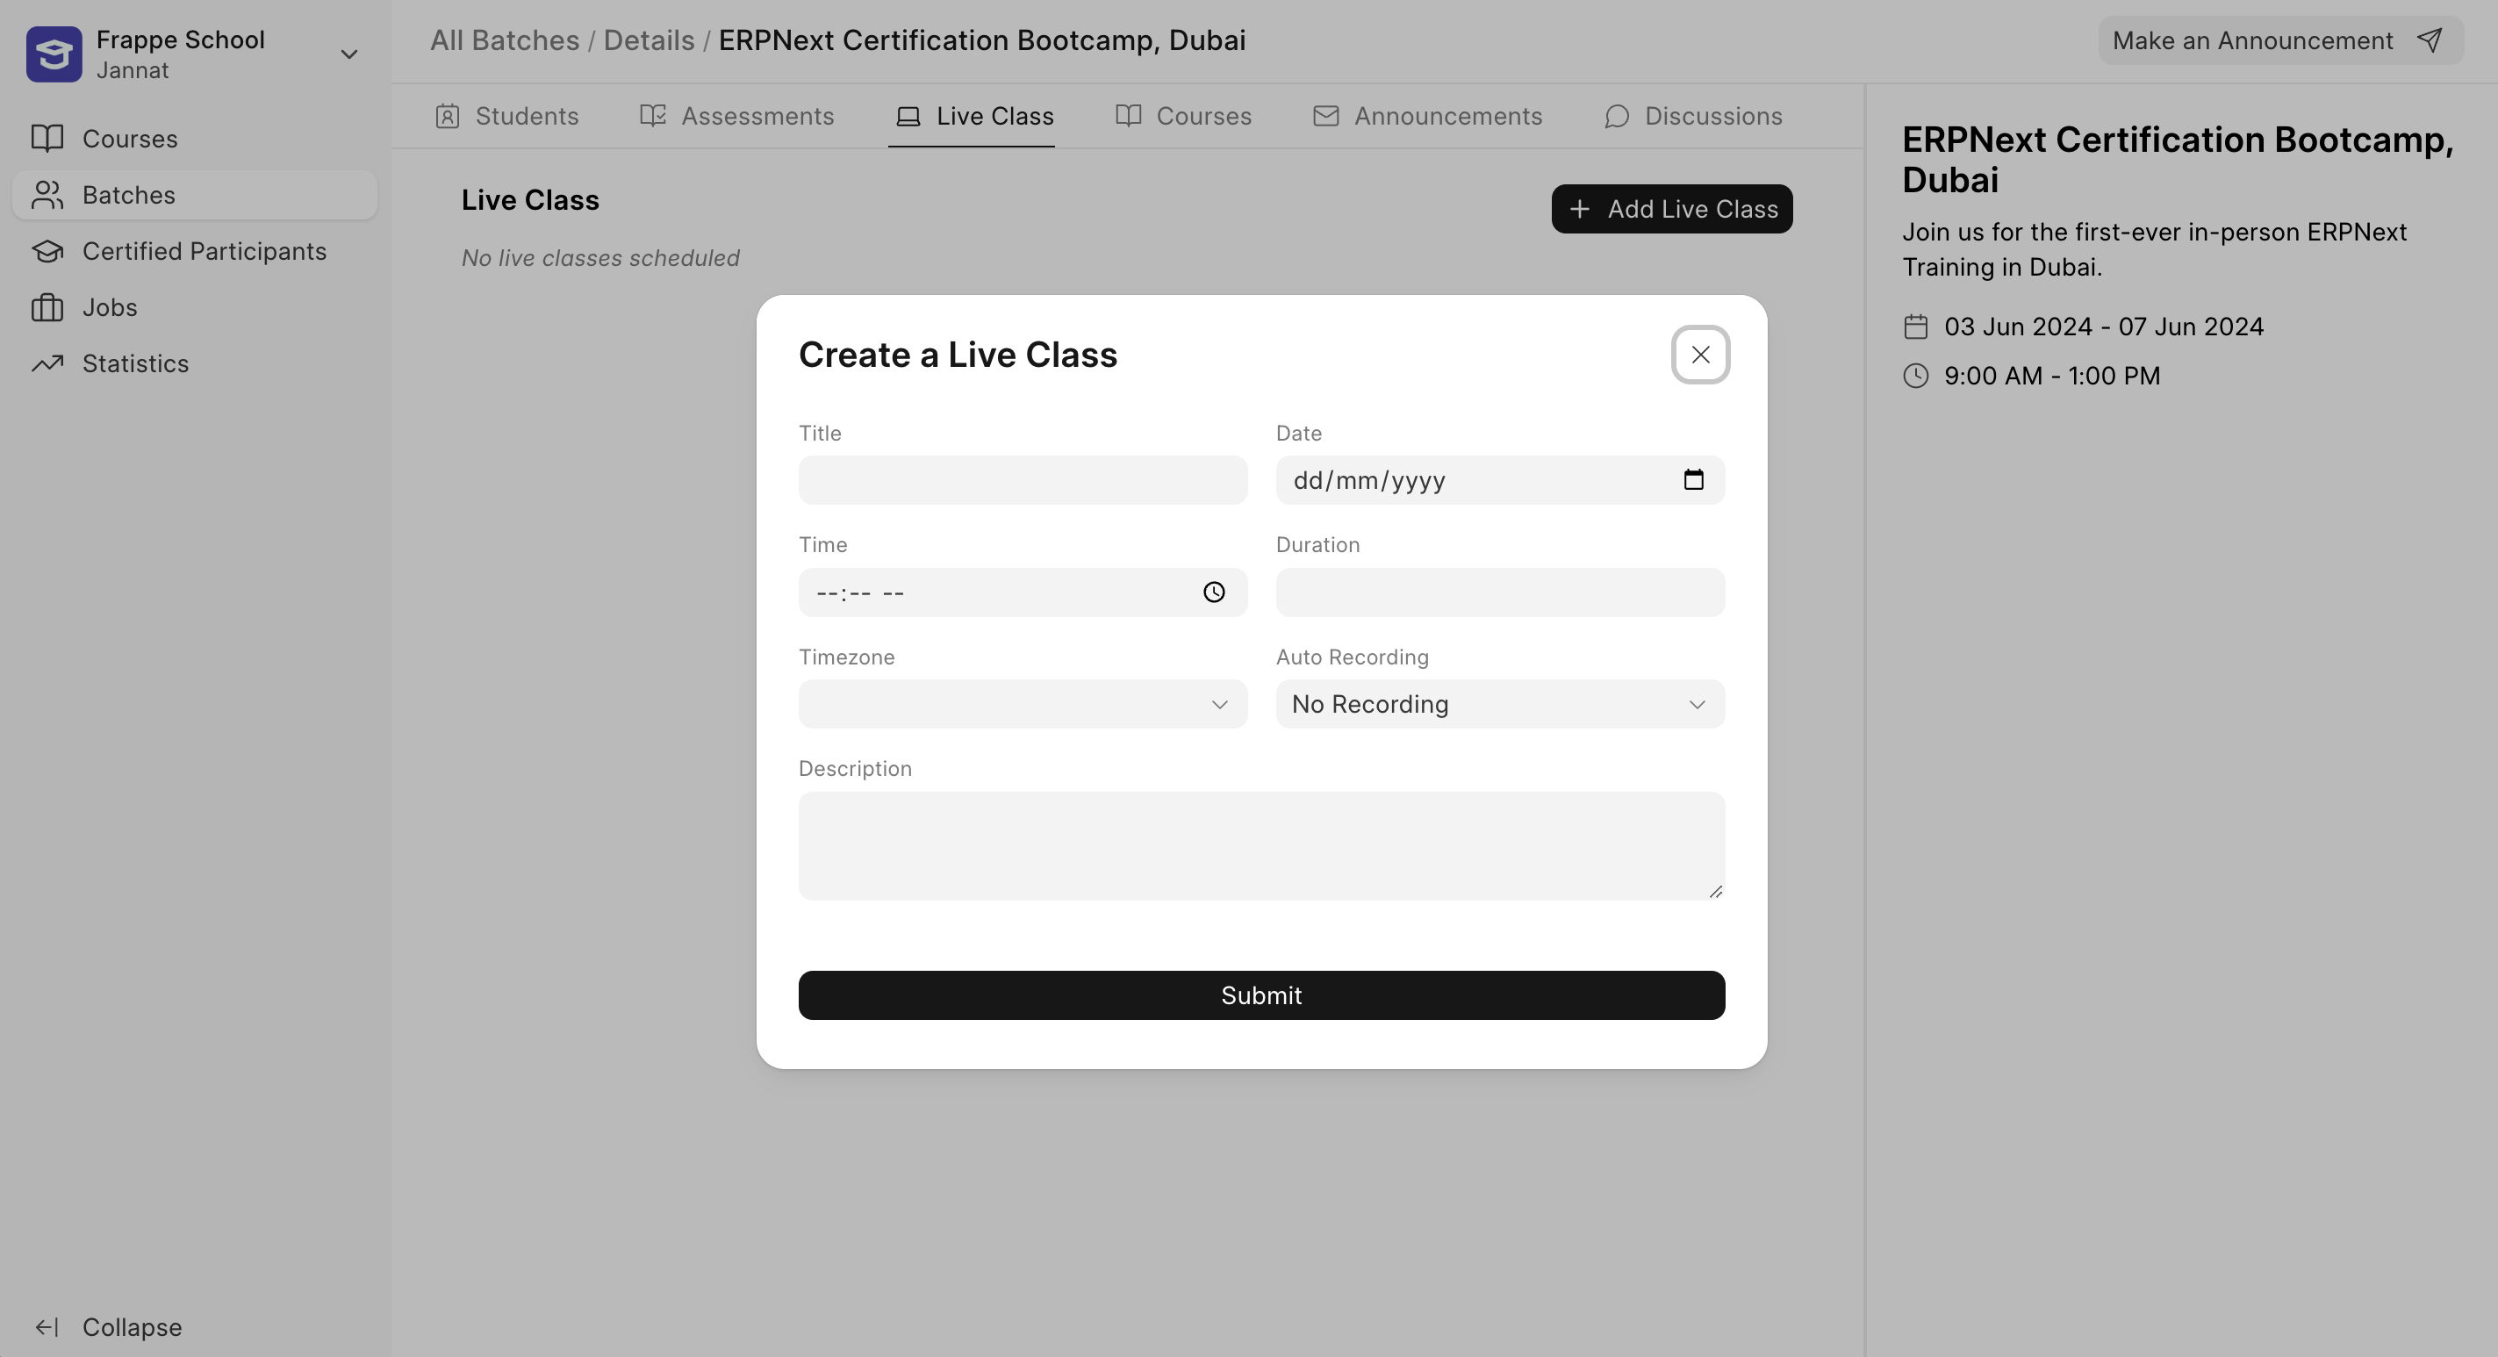The width and height of the screenshot is (2498, 1357).
Task: Open the calendar picker in the Date field
Action: [x=1693, y=480]
